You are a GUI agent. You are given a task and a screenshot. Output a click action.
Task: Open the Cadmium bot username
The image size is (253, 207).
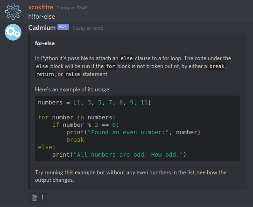[42, 28]
